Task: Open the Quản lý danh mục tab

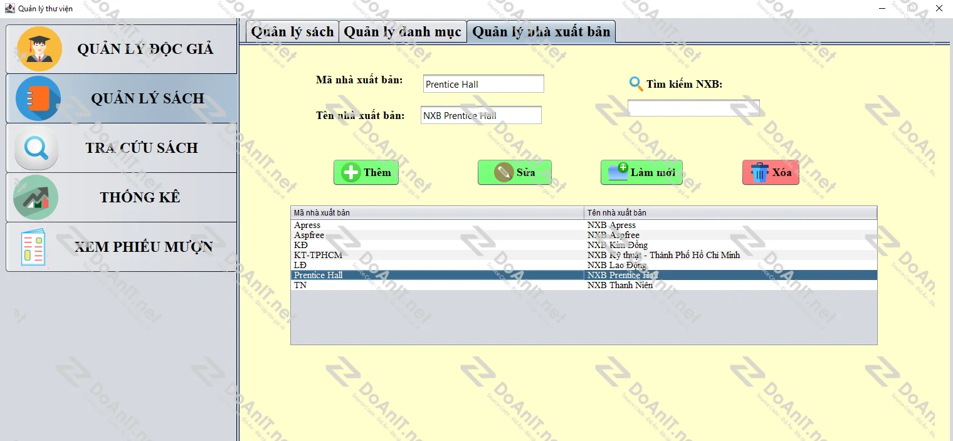Action: (403, 32)
